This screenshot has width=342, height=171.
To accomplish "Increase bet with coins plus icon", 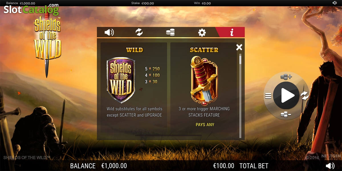I will click(x=286, y=77).
